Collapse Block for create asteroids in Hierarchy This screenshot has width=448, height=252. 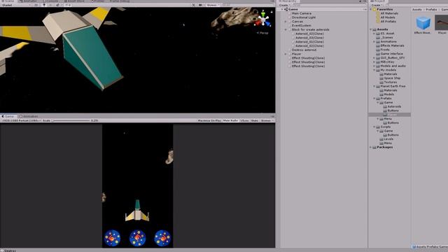(286, 29)
